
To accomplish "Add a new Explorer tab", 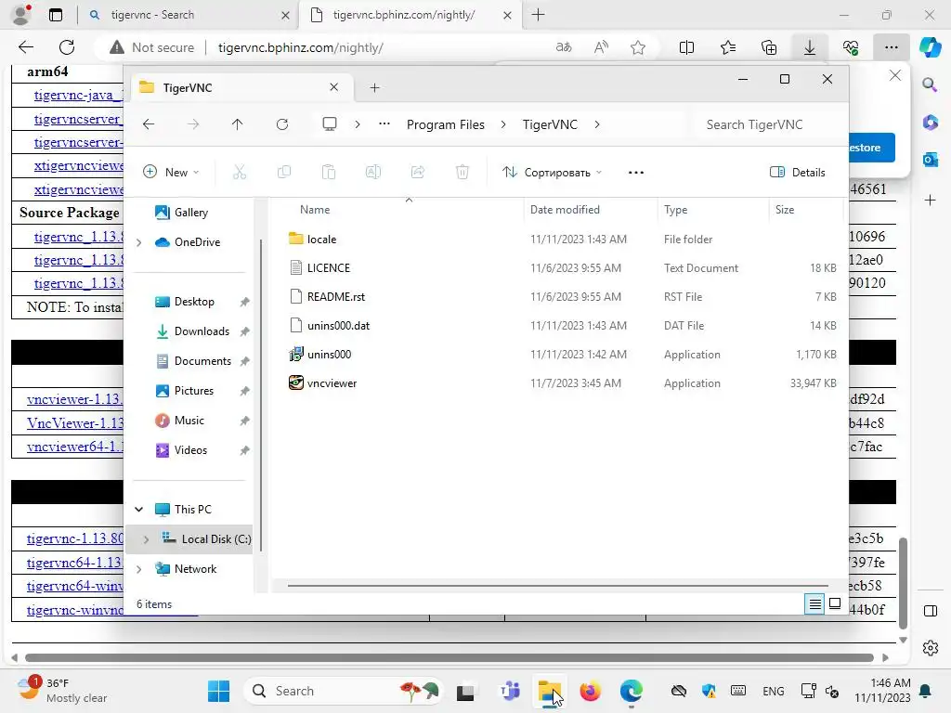I will pos(375,88).
